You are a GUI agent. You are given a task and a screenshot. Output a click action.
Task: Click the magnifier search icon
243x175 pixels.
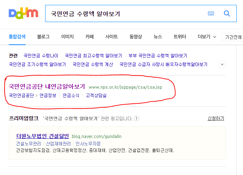[x=227, y=14]
